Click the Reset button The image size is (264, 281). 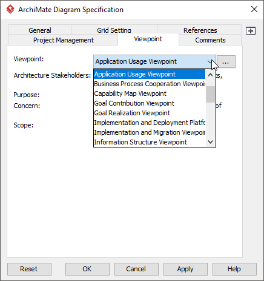pyautogui.click(x=29, y=269)
